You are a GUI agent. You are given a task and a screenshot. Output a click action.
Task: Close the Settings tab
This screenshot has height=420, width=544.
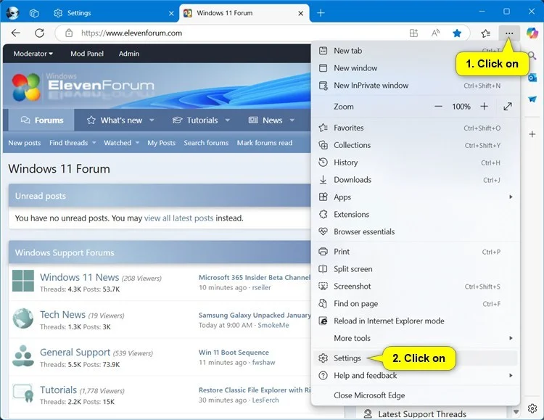(x=171, y=13)
